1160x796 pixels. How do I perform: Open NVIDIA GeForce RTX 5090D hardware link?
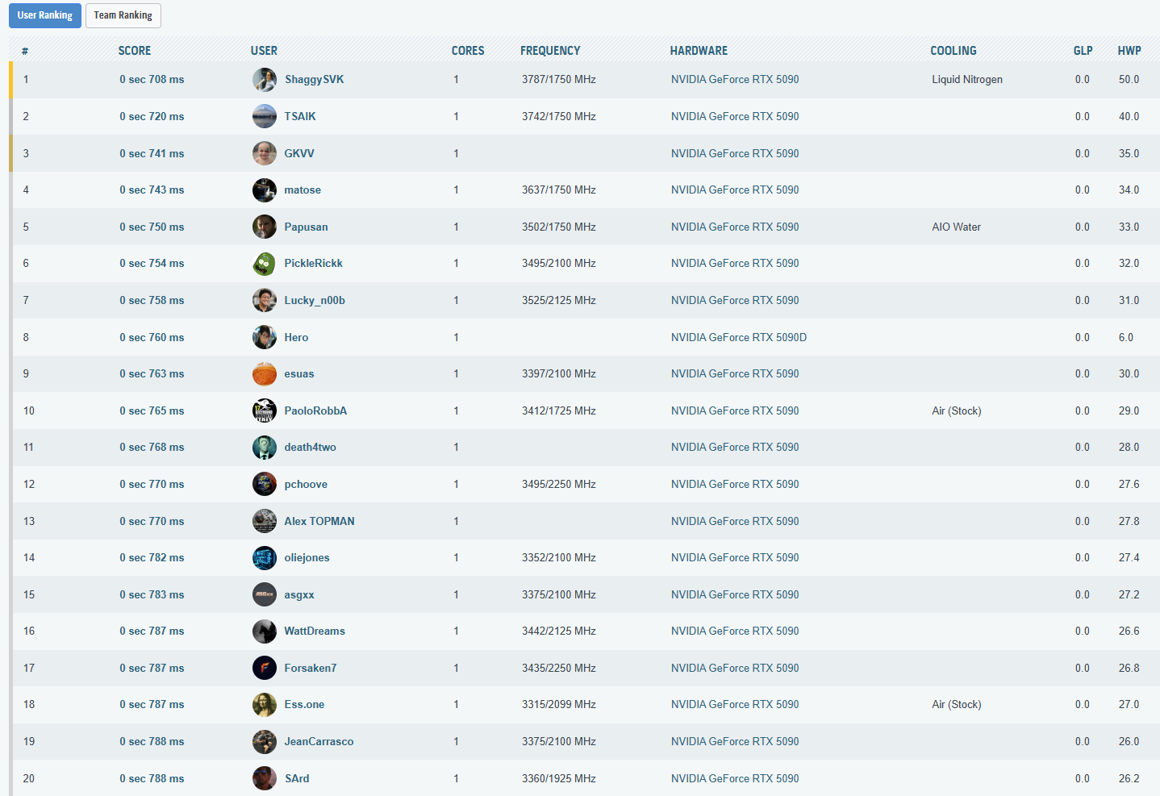coord(738,338)
